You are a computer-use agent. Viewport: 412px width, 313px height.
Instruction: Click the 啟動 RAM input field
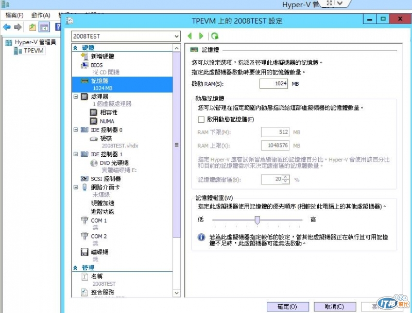pos(273,84)
